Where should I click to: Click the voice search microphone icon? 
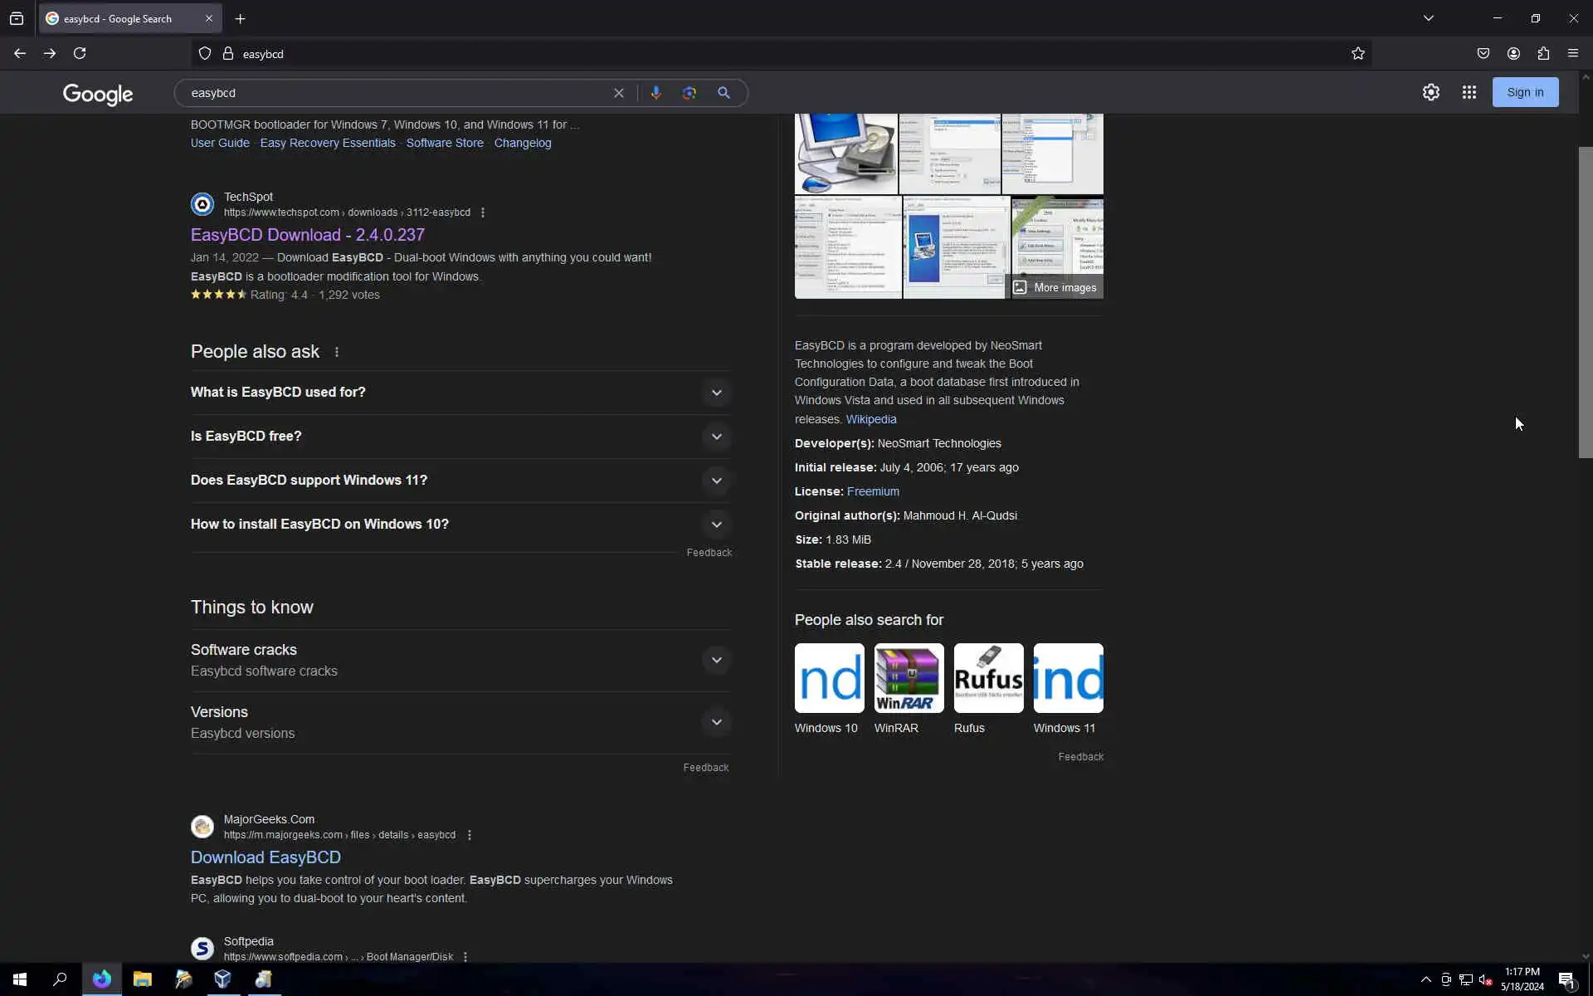coord(655,93)
